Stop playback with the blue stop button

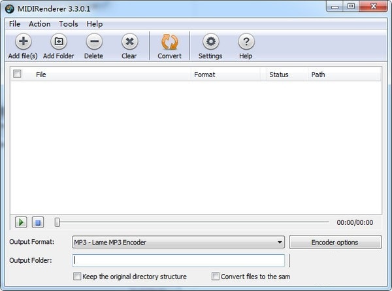click(38, 222)
